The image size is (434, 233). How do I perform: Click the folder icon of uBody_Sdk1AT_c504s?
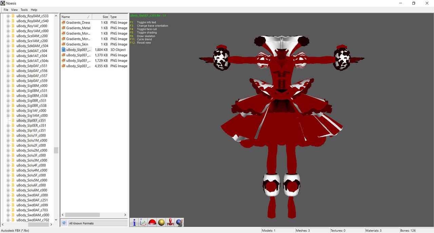13,61
